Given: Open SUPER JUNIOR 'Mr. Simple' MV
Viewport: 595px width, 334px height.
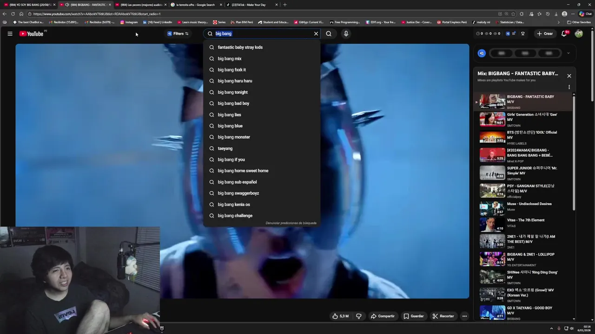Looking at the screenshot, I should click(x=523, y=173).
